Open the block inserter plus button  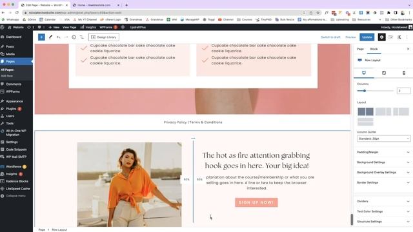coord(41,37)
